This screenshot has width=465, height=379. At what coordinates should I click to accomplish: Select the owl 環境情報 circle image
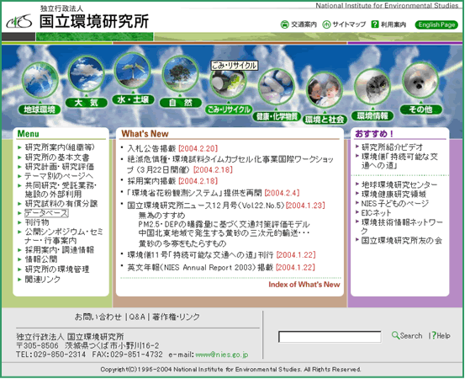click(x=373, y=87)
